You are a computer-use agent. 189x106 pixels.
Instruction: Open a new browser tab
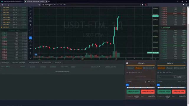49,1
